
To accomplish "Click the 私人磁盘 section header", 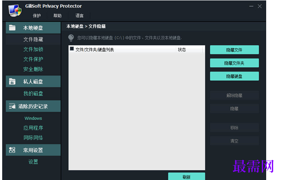I will pos(33,81).
